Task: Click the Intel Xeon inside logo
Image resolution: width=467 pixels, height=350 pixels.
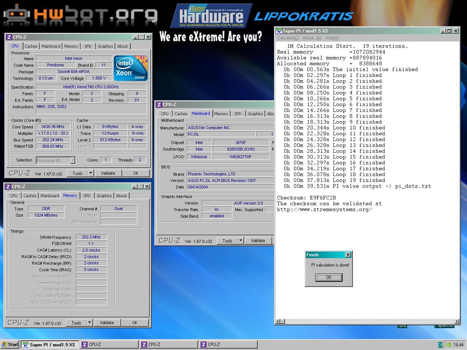Action: click(131, 68)
